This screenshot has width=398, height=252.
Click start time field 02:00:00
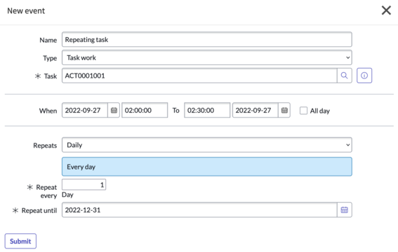tap(145, 111)
